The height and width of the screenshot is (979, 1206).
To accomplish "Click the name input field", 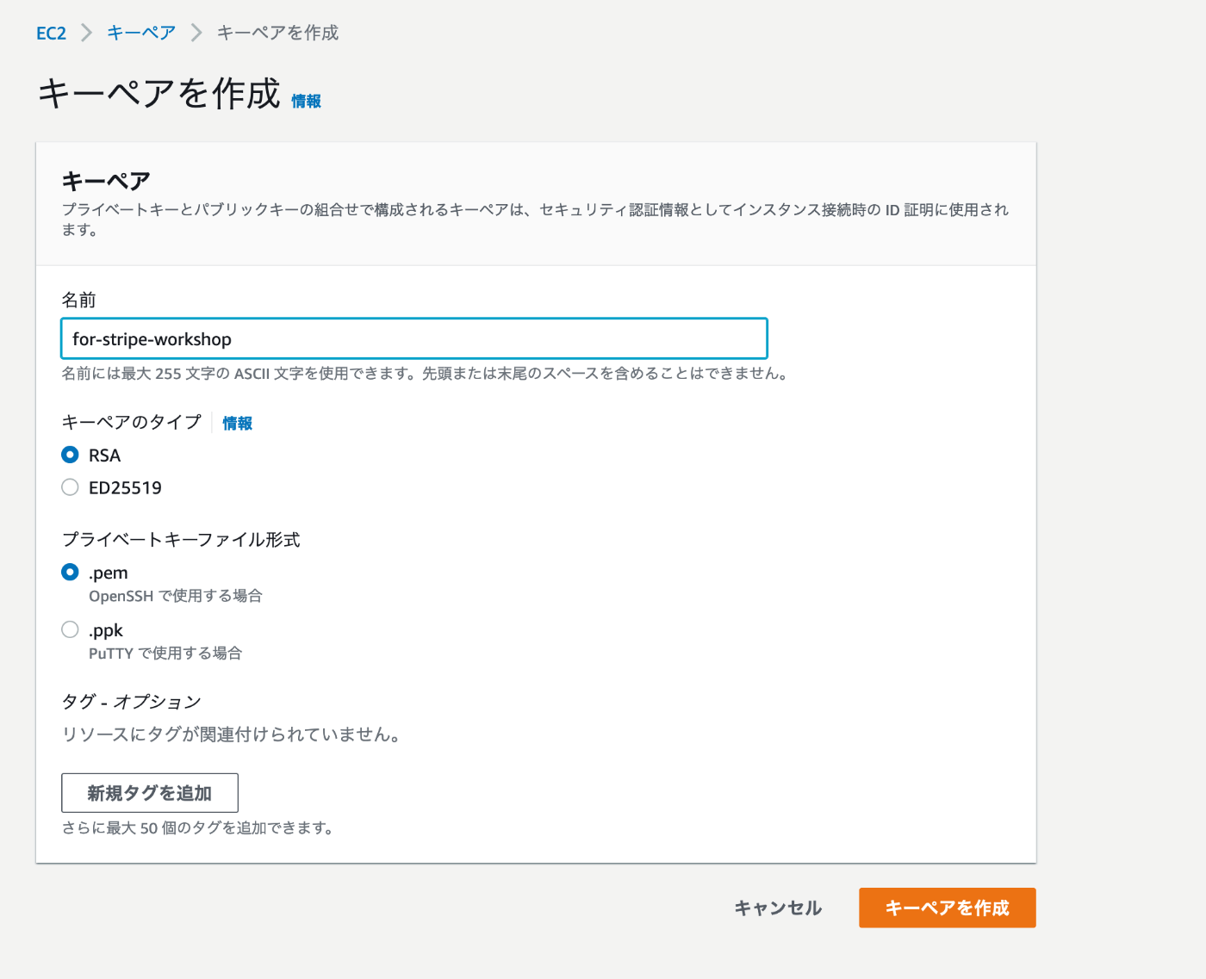I will pos(413,338).
